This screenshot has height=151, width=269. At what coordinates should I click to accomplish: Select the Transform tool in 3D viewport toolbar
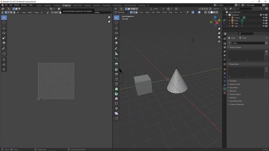(116, 43)
